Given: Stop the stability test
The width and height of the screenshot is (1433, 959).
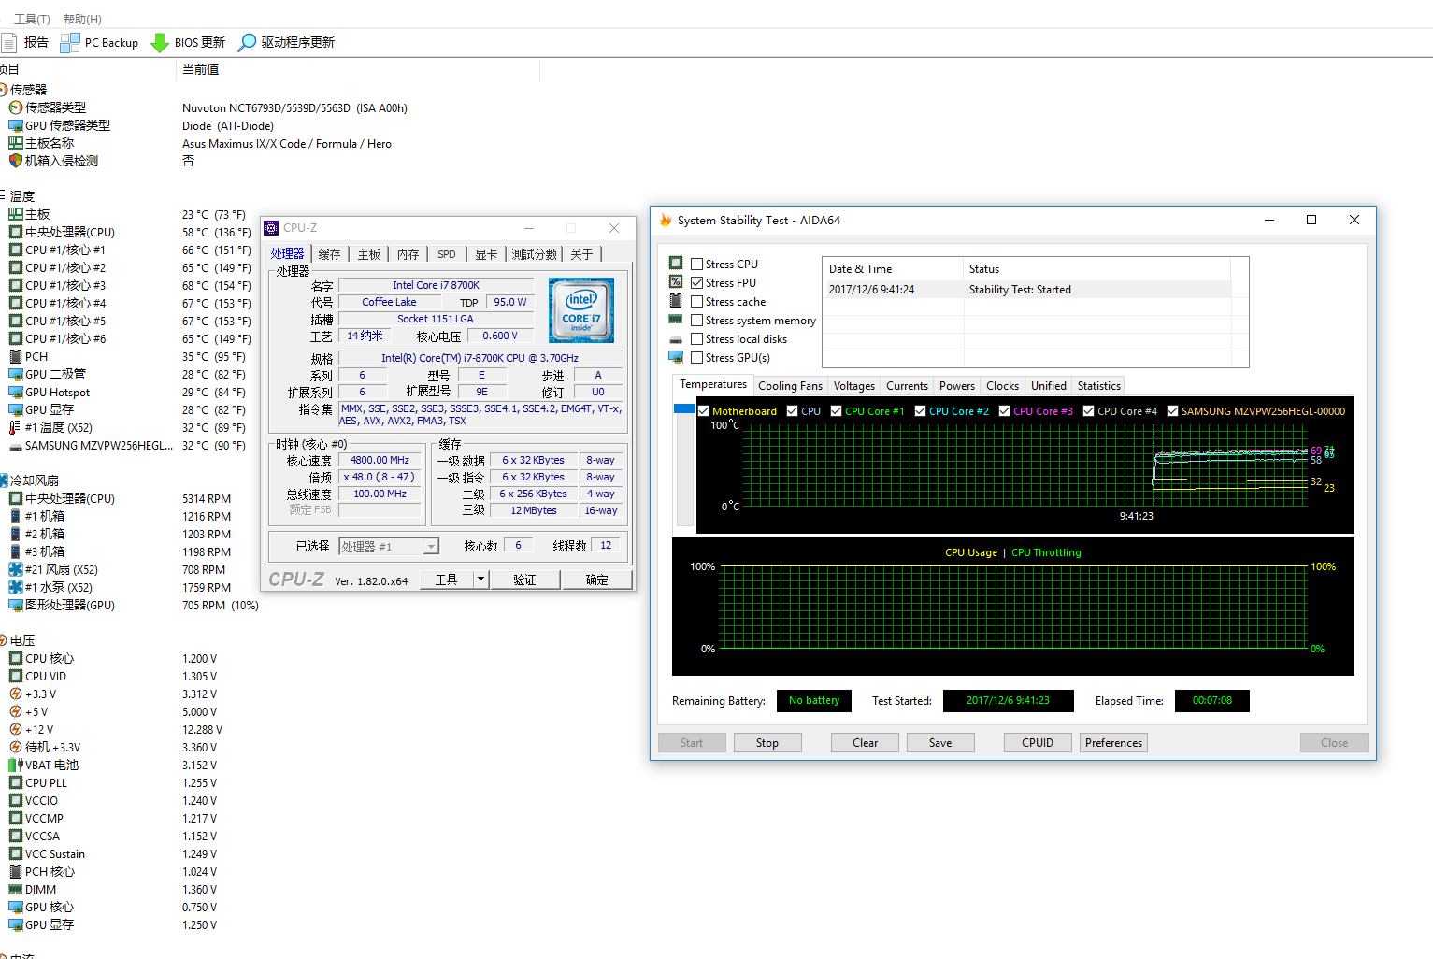Looking at the screenshot, I should tap(767, 743).
